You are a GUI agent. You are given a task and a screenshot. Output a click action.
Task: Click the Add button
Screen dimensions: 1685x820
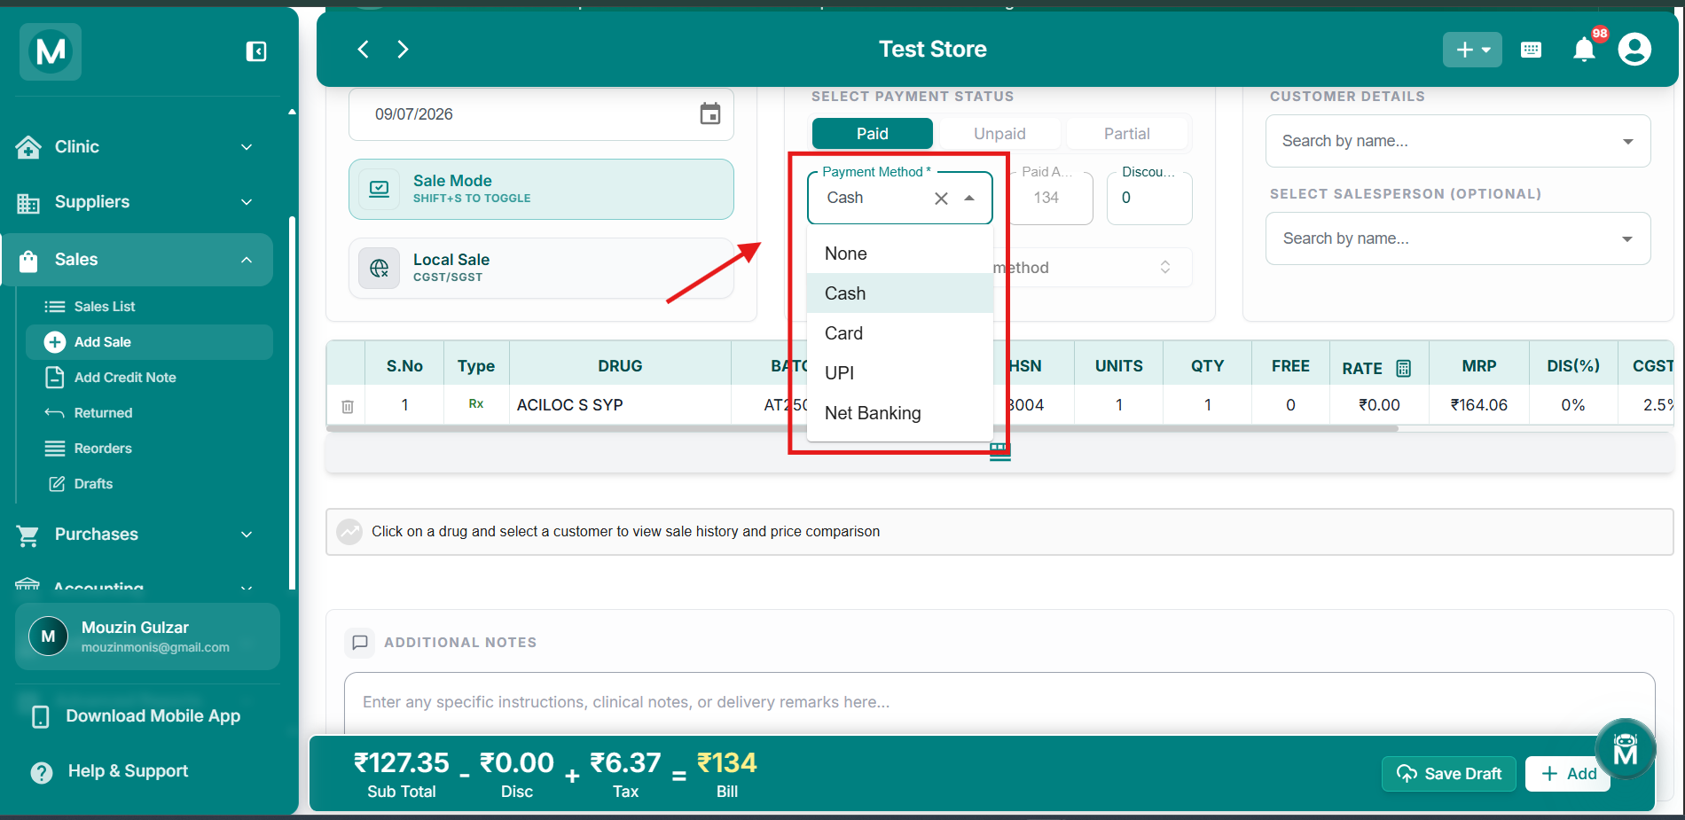tap(1568, 774)
